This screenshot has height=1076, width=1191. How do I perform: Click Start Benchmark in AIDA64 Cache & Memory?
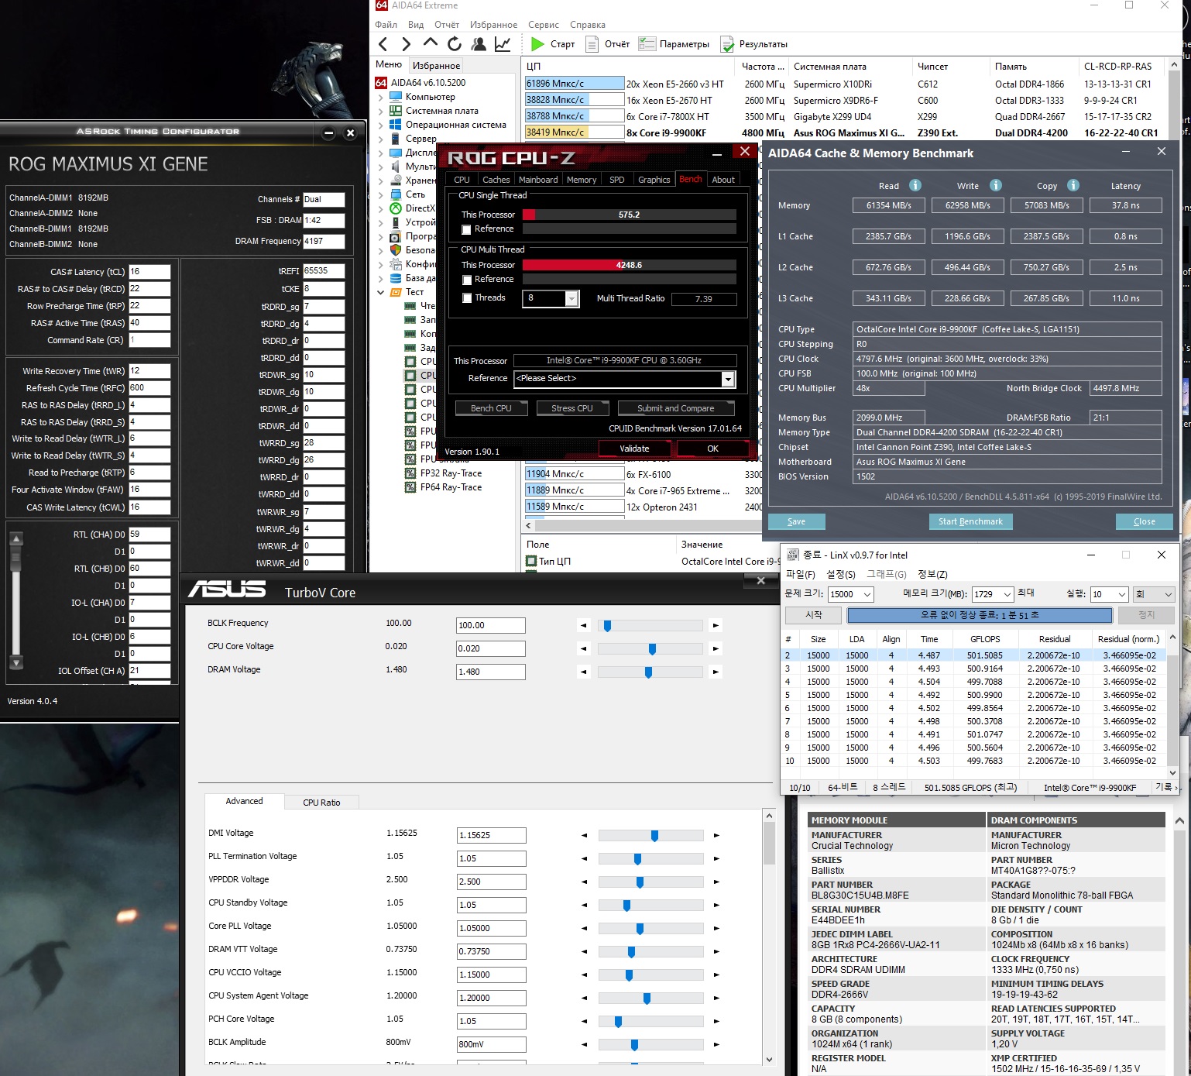[x=970, y=521]
